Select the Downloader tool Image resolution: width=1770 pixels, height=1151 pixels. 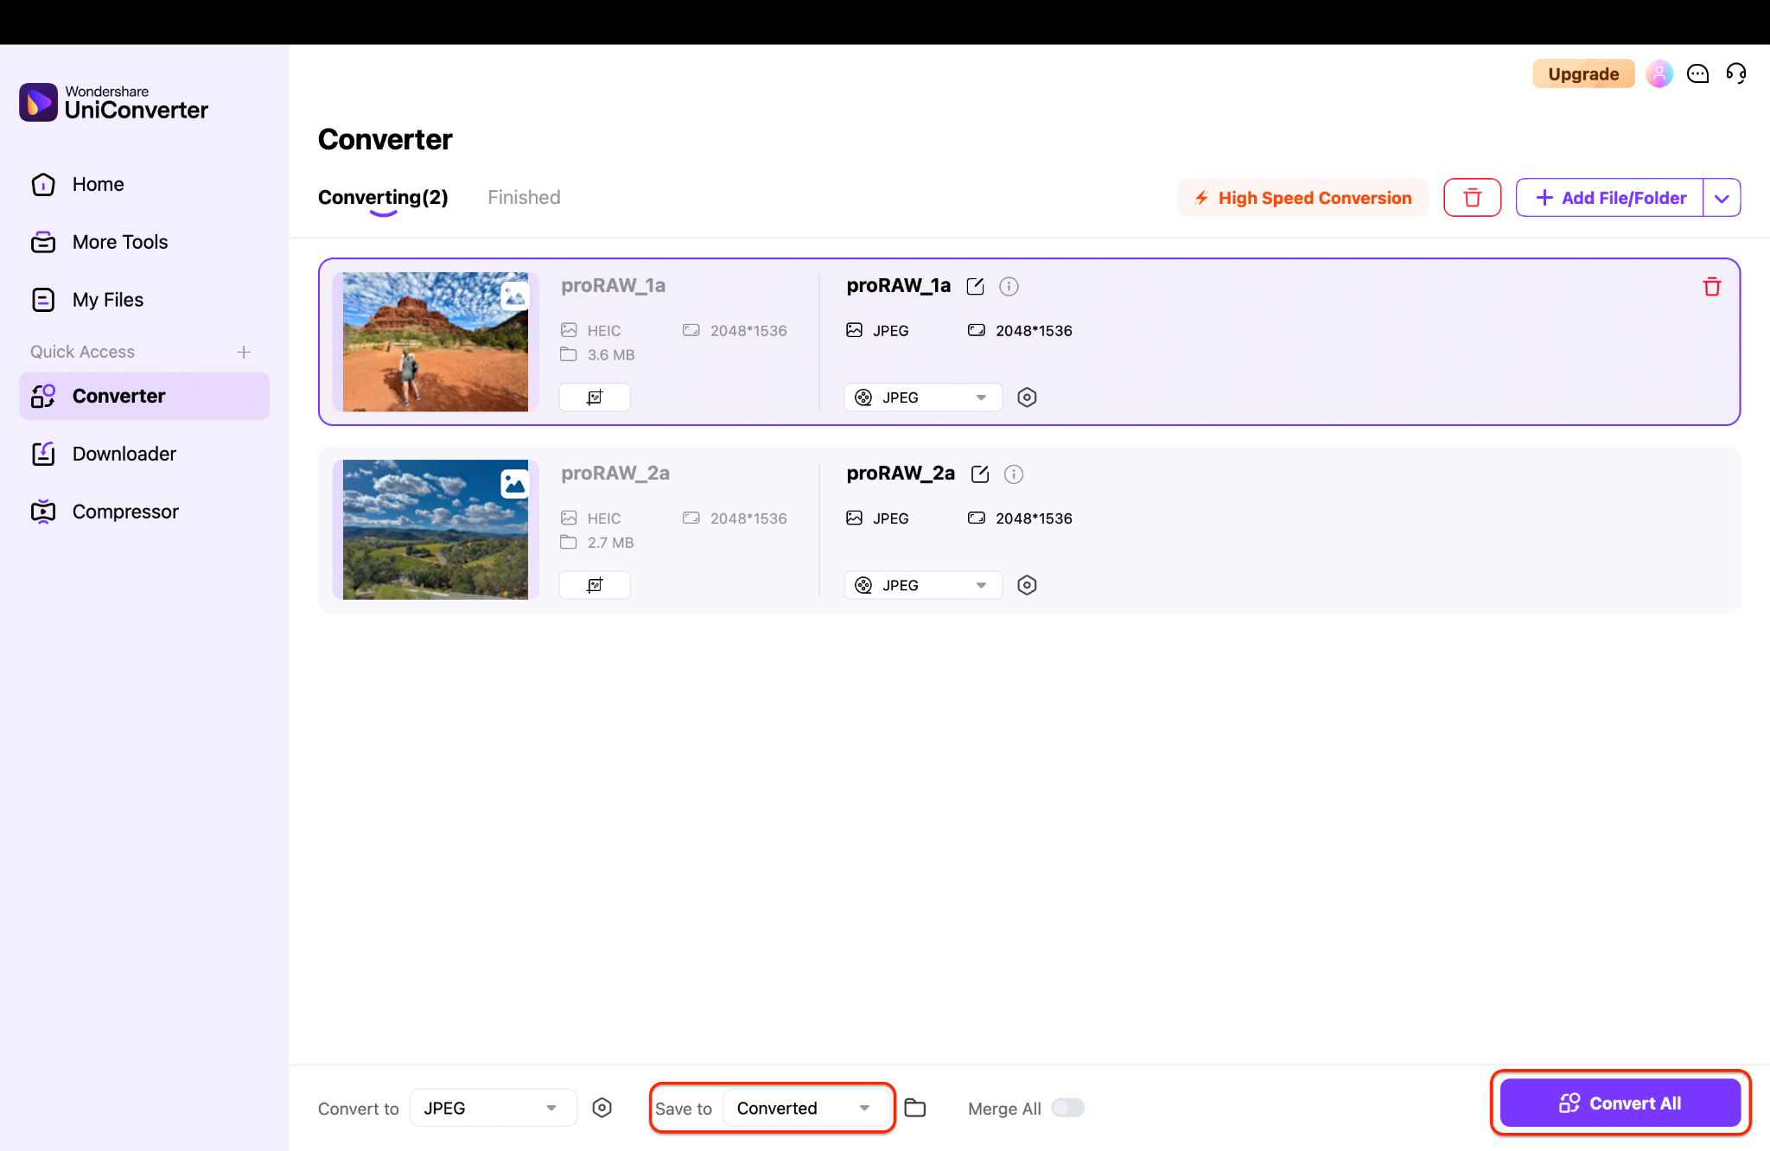(x=124, y=453)
